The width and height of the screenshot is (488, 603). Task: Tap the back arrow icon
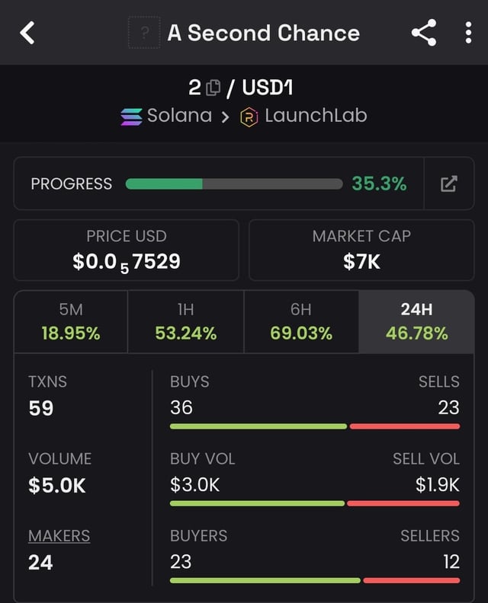(27, 33)
